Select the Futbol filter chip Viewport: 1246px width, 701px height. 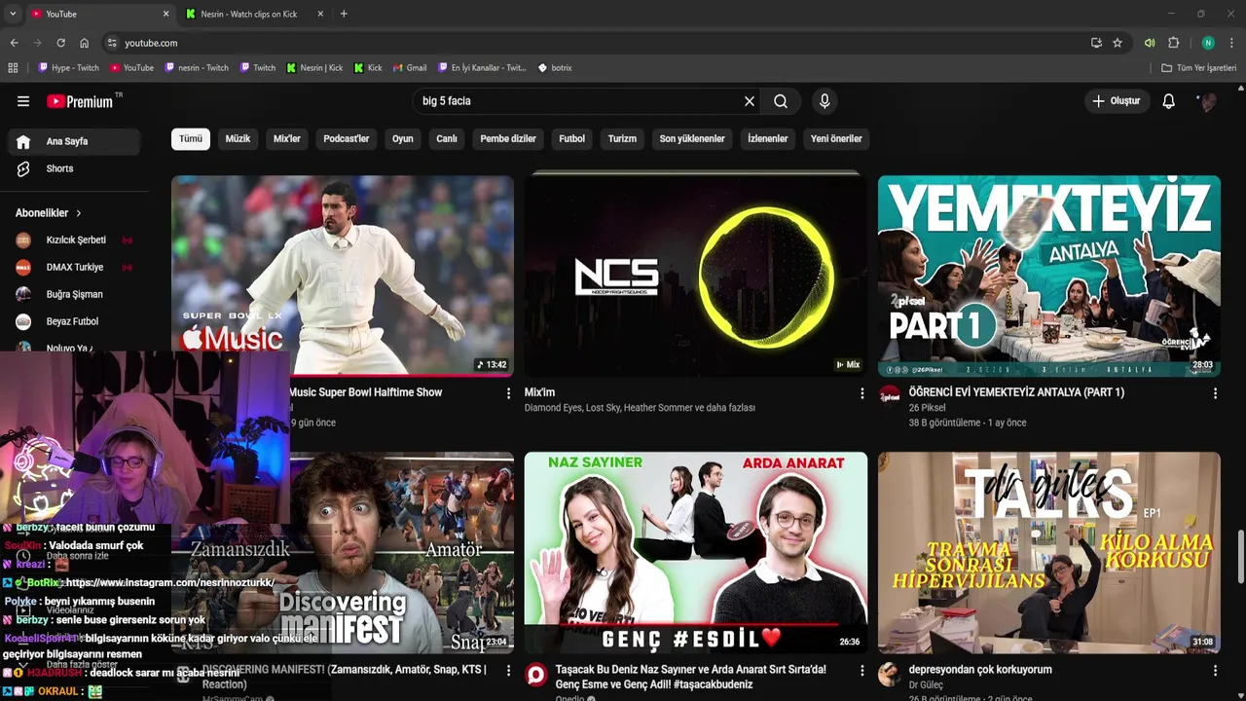pos(572,138)
